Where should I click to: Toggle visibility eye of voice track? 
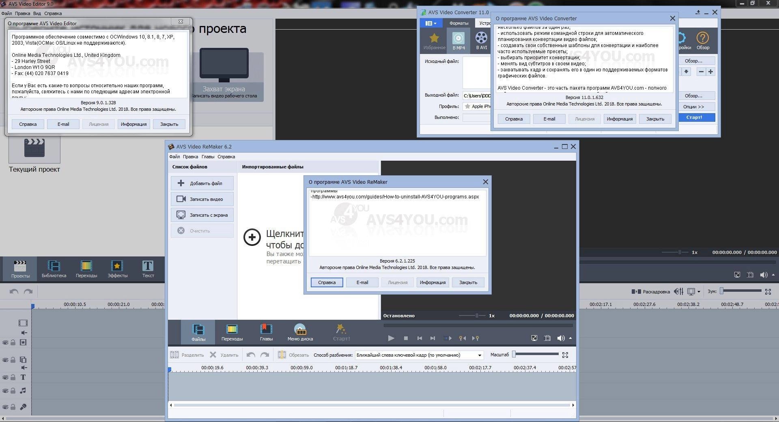5,407
